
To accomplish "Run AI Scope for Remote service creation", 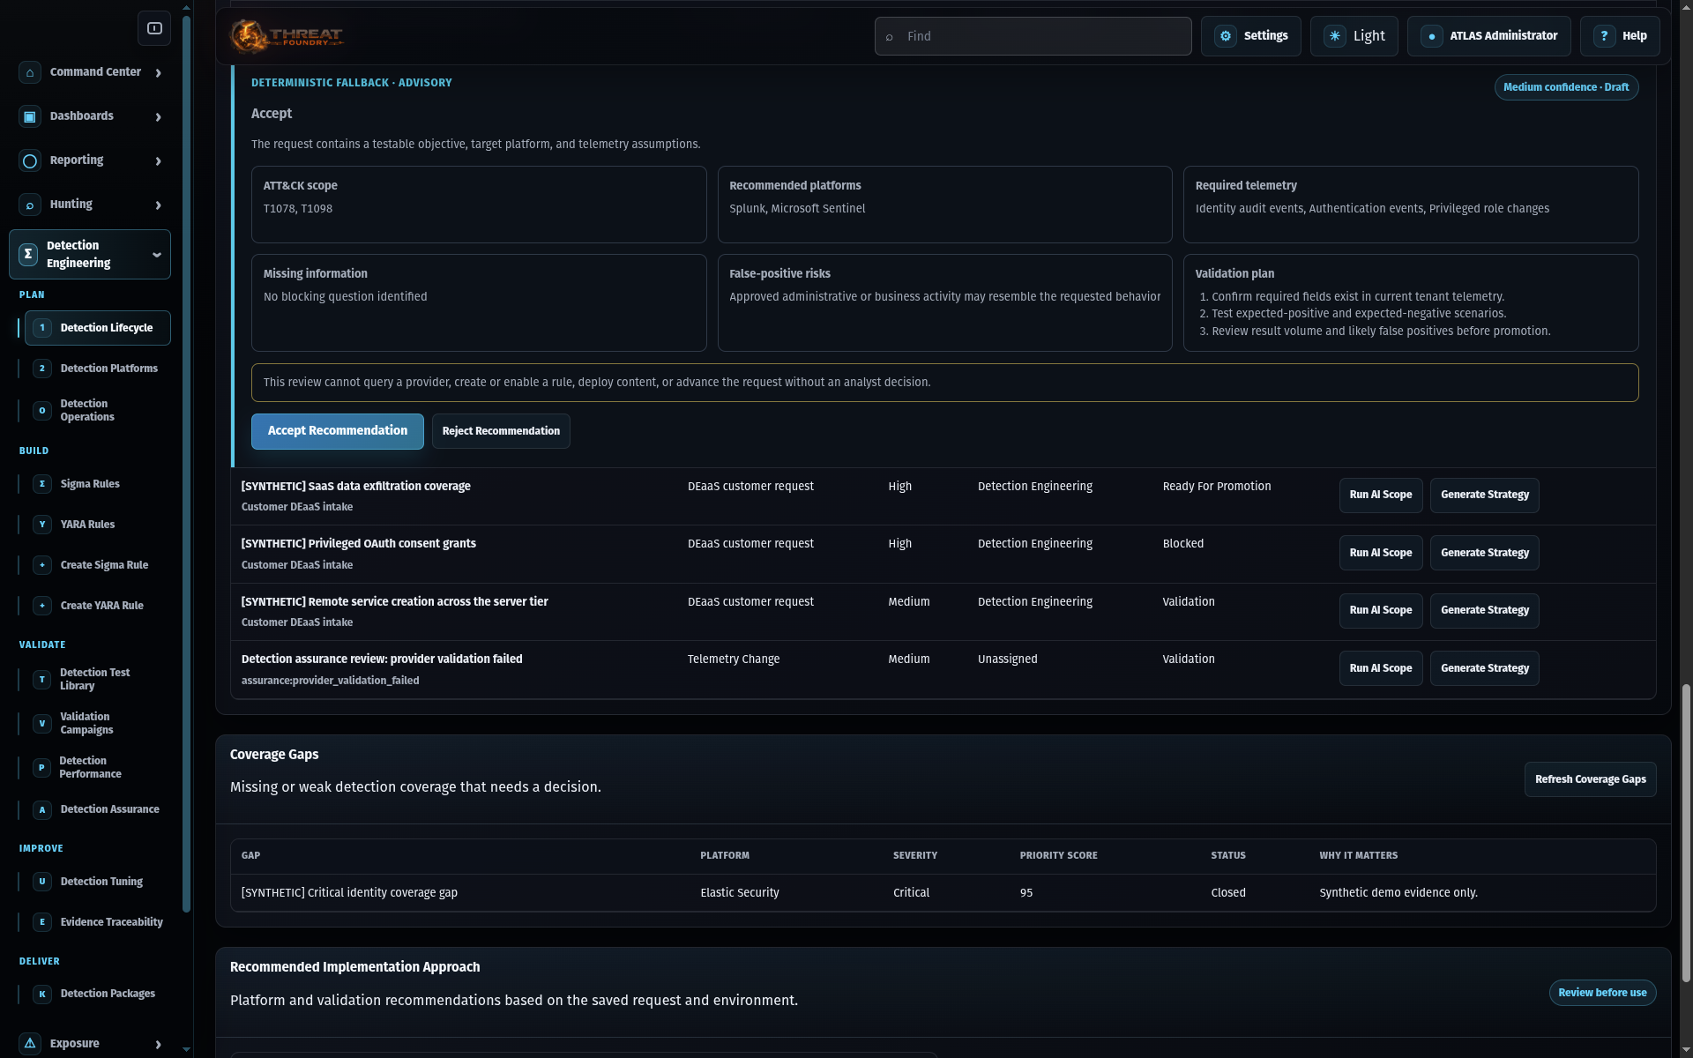I will pos(1381,610).
